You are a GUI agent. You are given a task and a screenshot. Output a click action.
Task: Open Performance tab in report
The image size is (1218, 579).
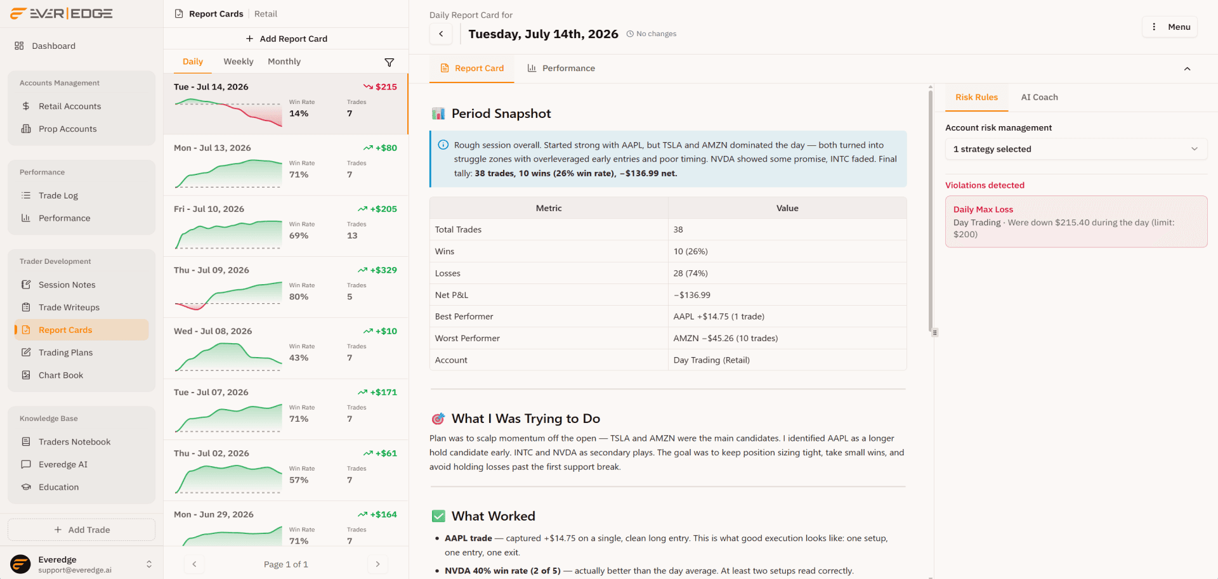(x=561, y=68)
